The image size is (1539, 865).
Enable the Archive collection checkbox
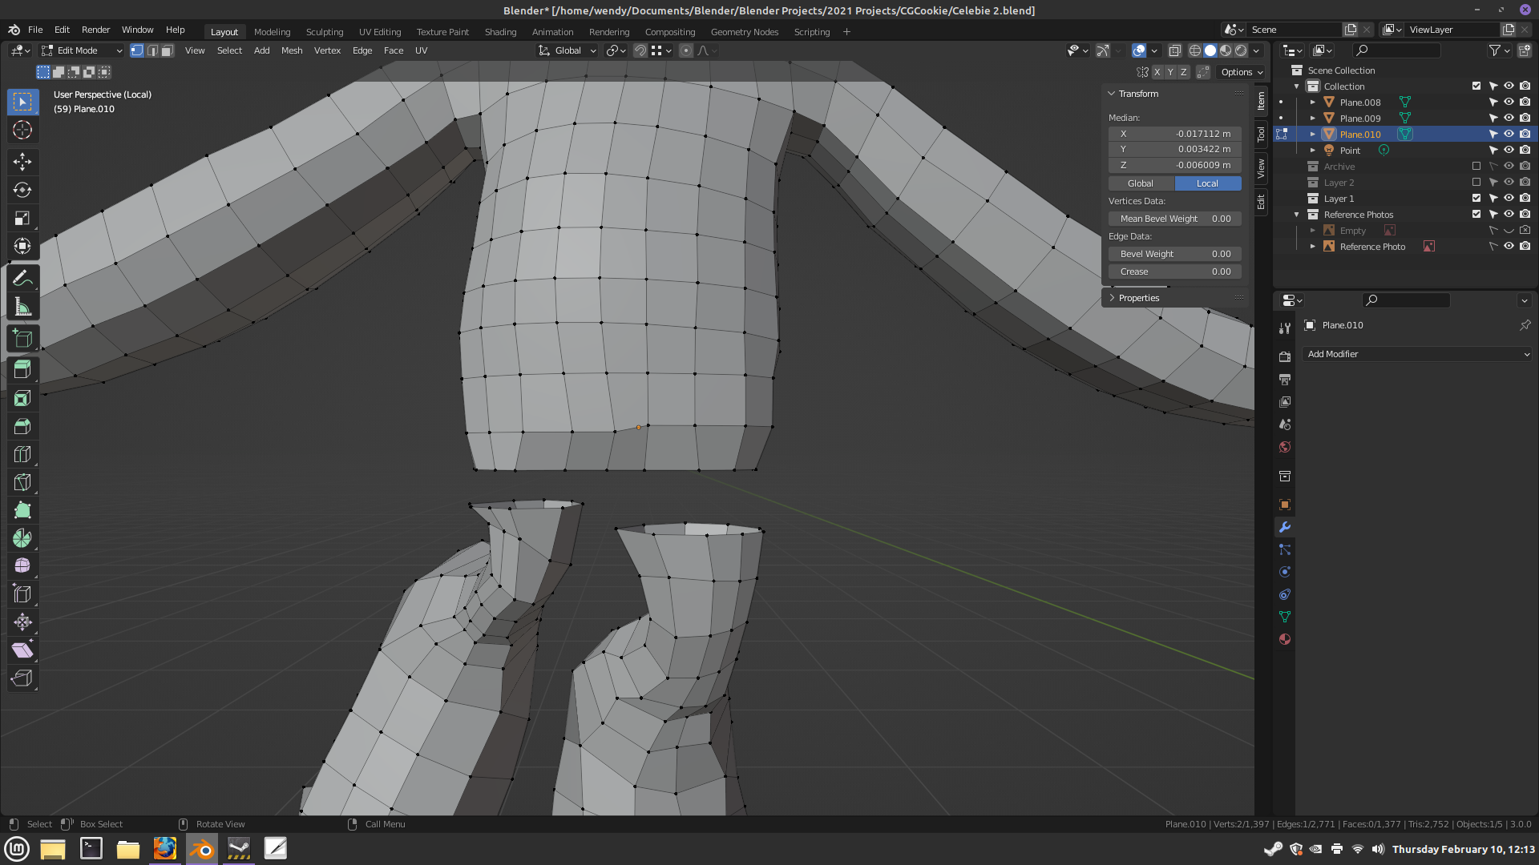click(1476, 167)
